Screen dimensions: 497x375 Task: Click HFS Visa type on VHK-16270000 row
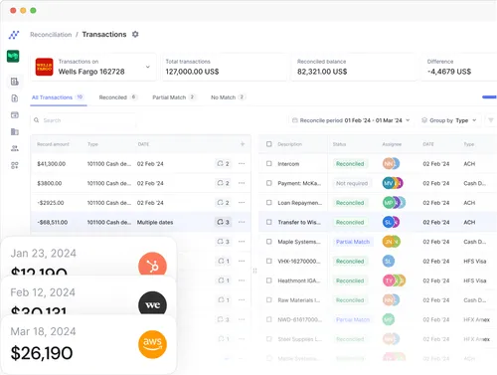[x=475, y=262]
